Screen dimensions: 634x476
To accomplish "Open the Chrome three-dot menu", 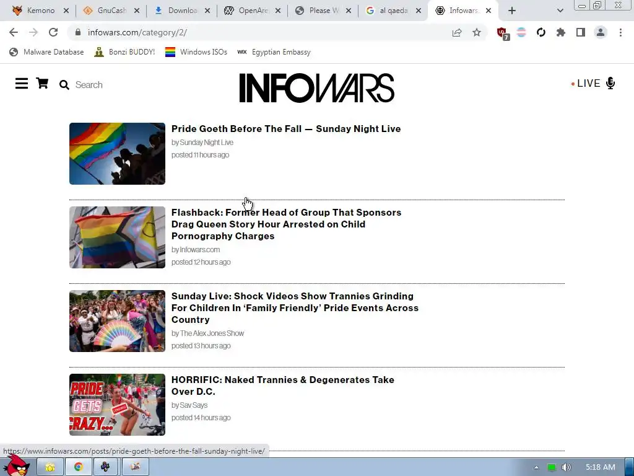I will pyautogui.click(x=620, y=32).
